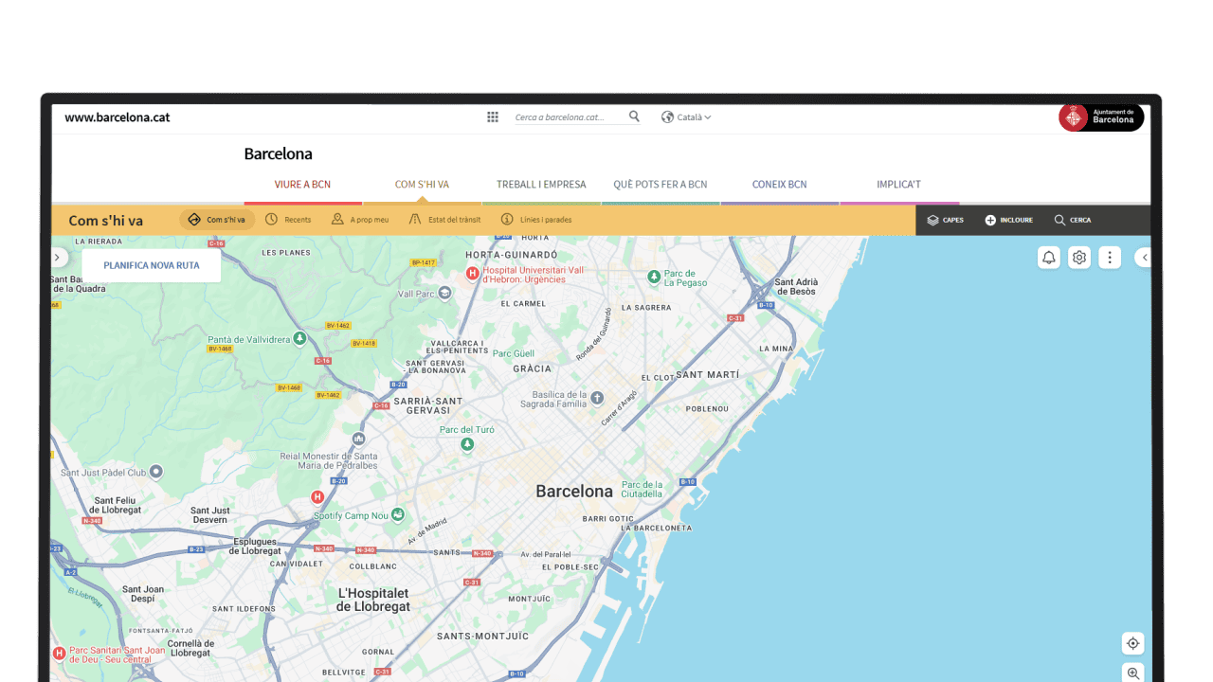The image size is (1213, 682).
Task: Click the Hospital Vall d'Hebron marker
Action: tap(472, 274)
